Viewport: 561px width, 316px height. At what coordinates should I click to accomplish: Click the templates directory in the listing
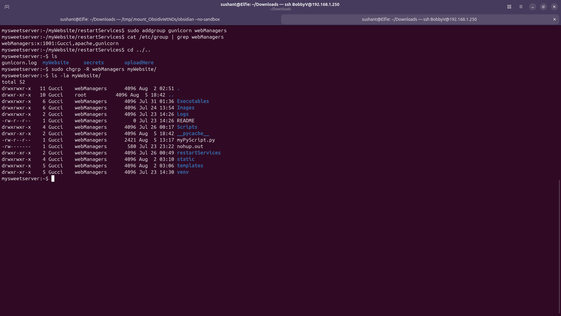tap(190, 166)
